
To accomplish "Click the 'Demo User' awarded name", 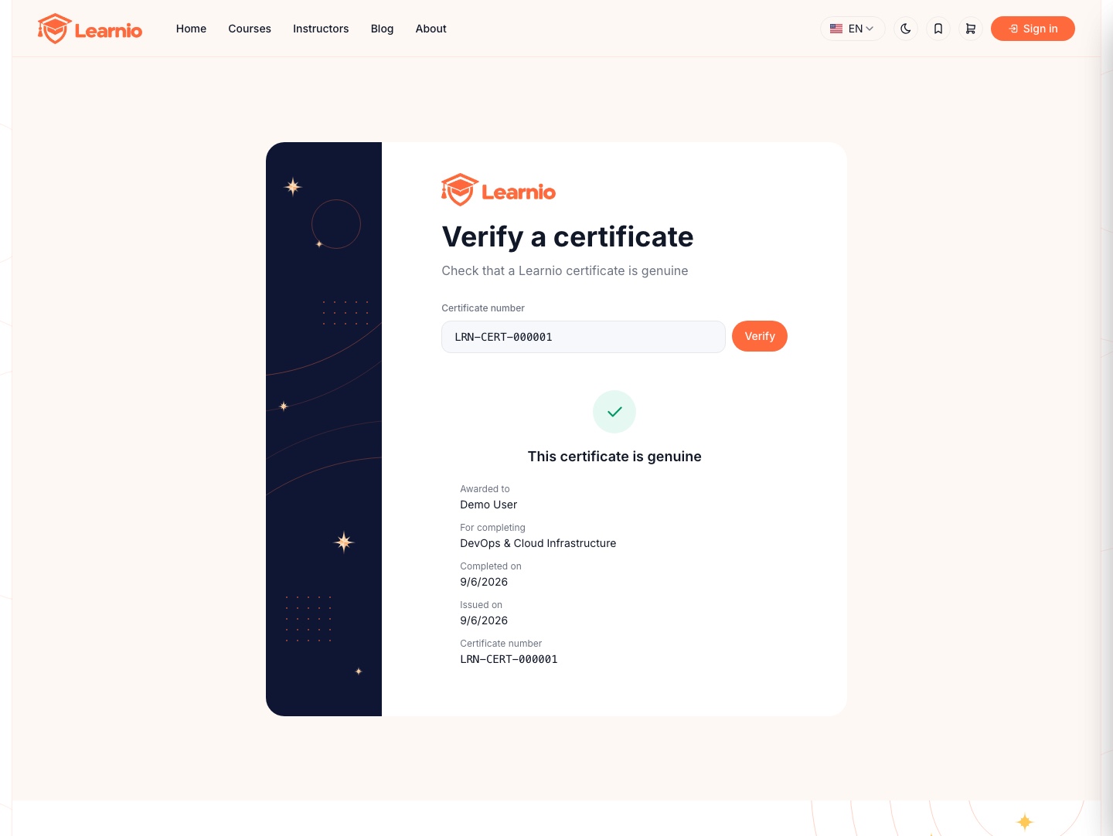I will coord(488,505).
